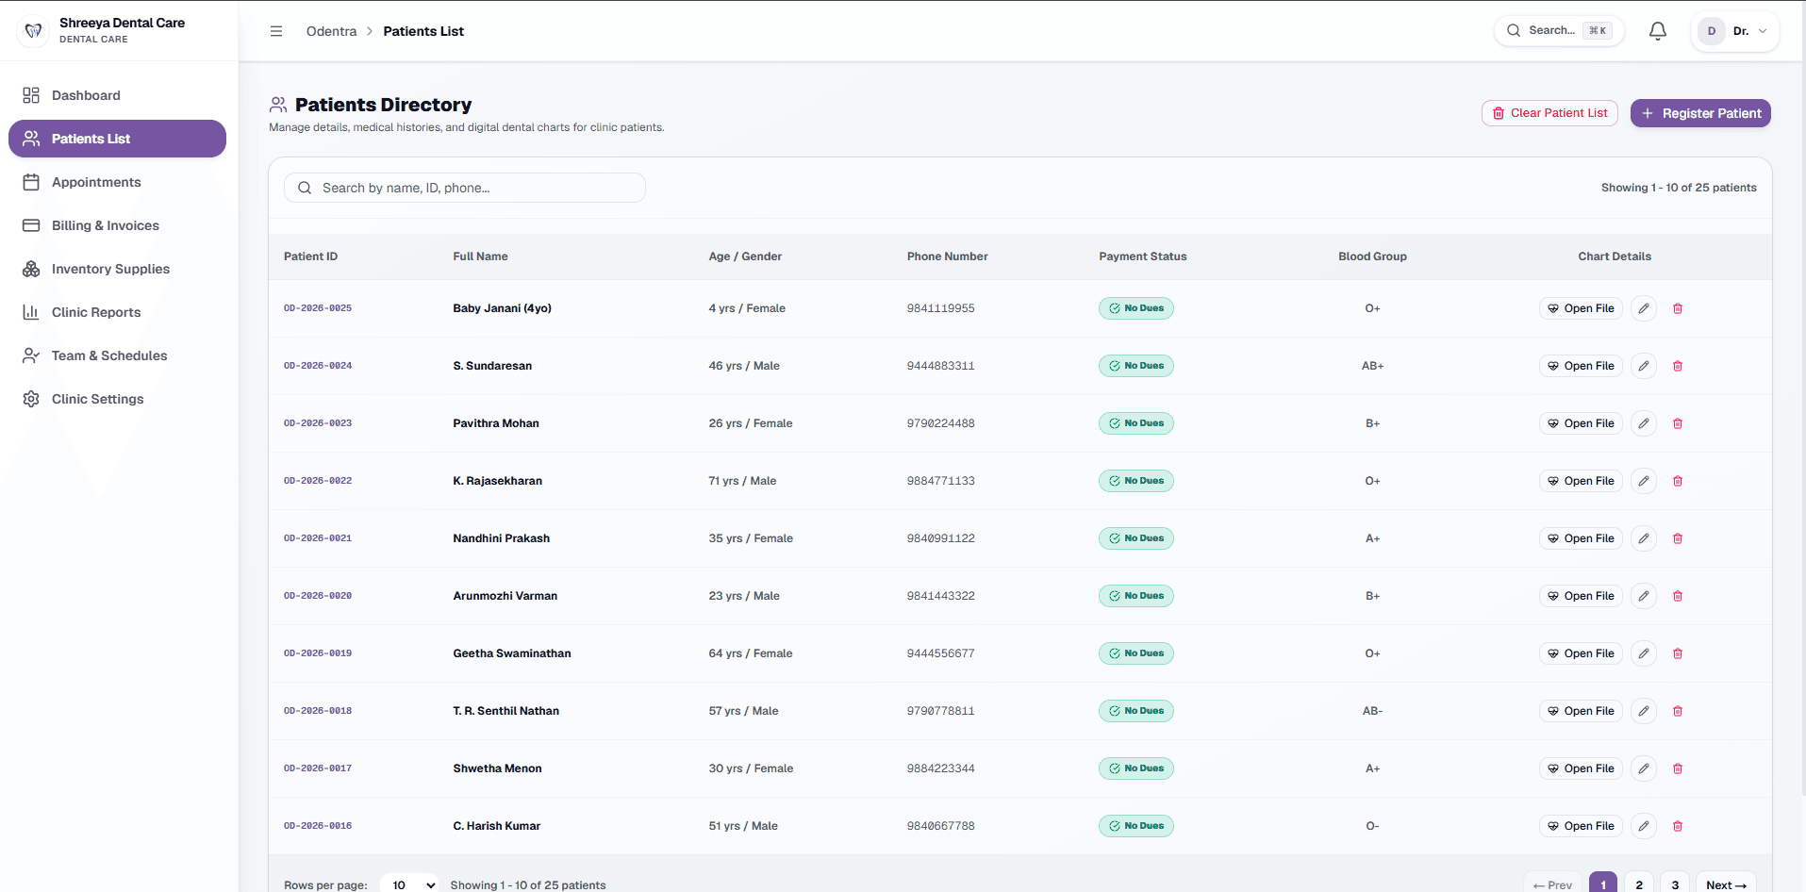Click the Blood Group column header
This screenshot has width=1806, height=892.
[x=1372, y=256]
